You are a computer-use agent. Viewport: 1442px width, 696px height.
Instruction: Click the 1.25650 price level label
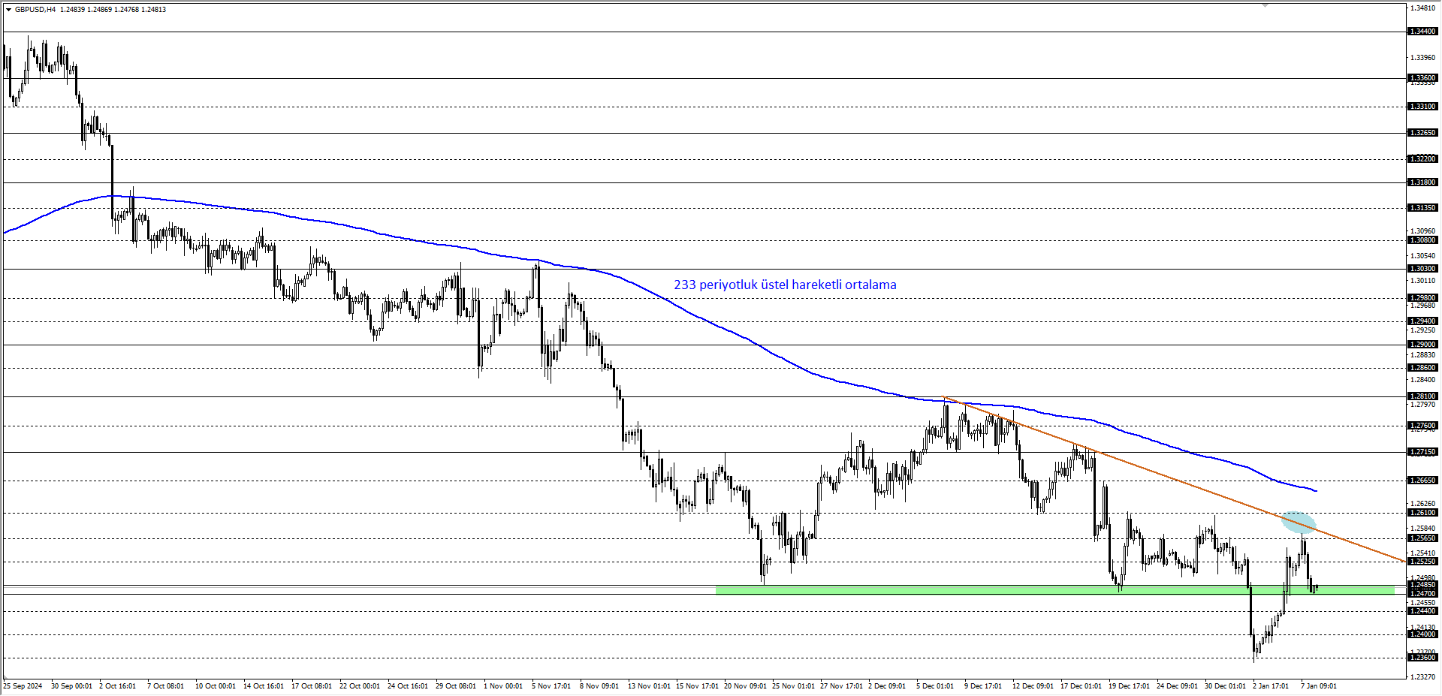click(x=1422, y=538)
